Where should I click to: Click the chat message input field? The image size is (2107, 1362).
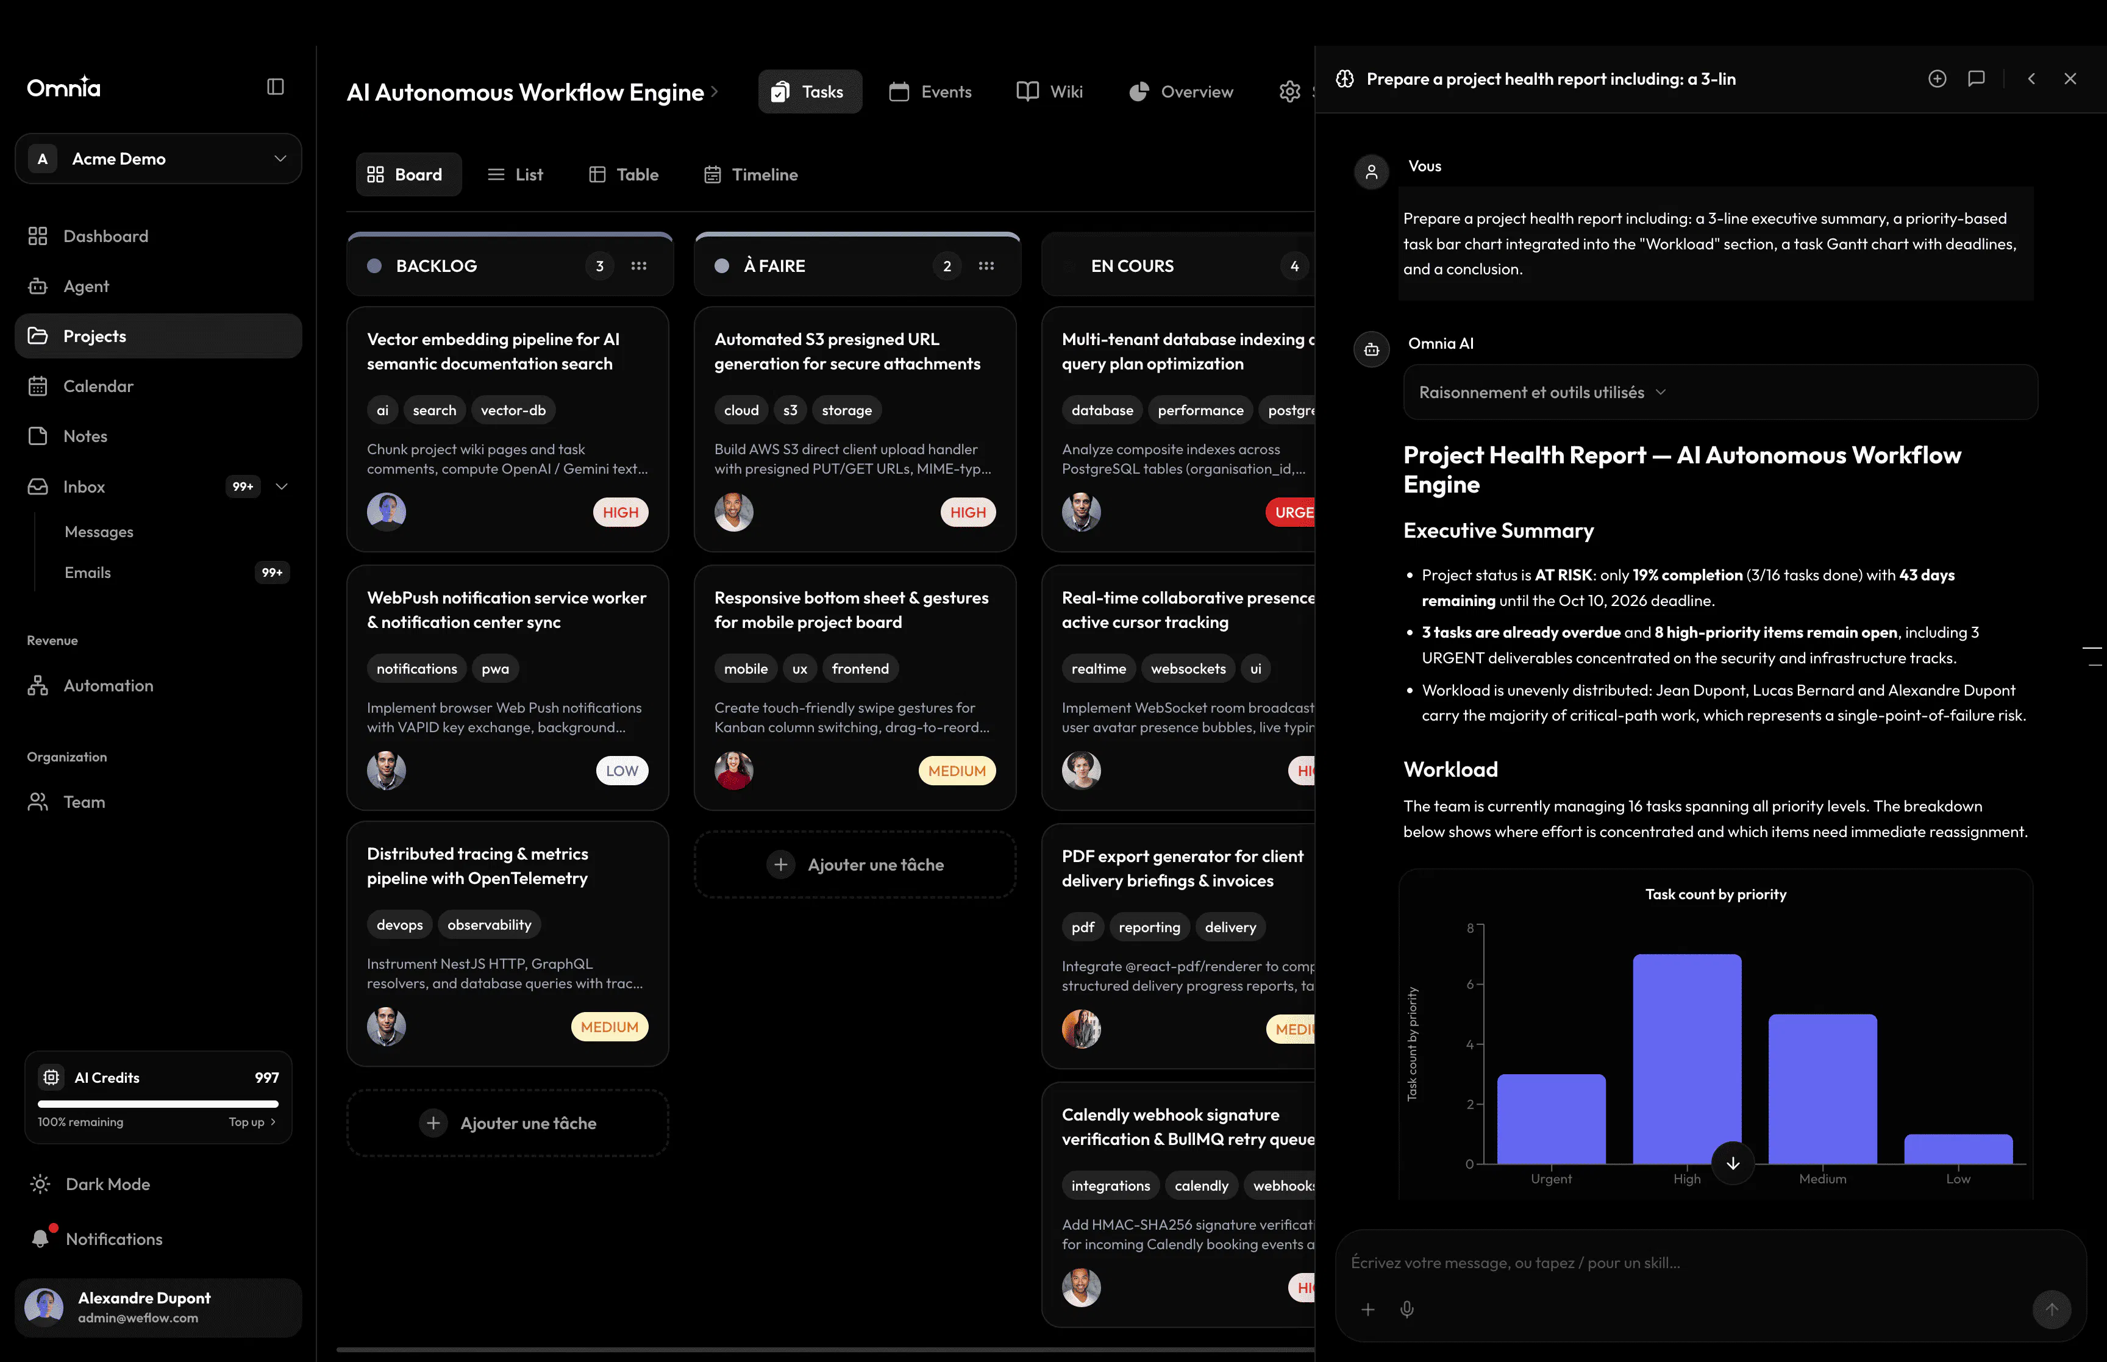(1711, 1263)
